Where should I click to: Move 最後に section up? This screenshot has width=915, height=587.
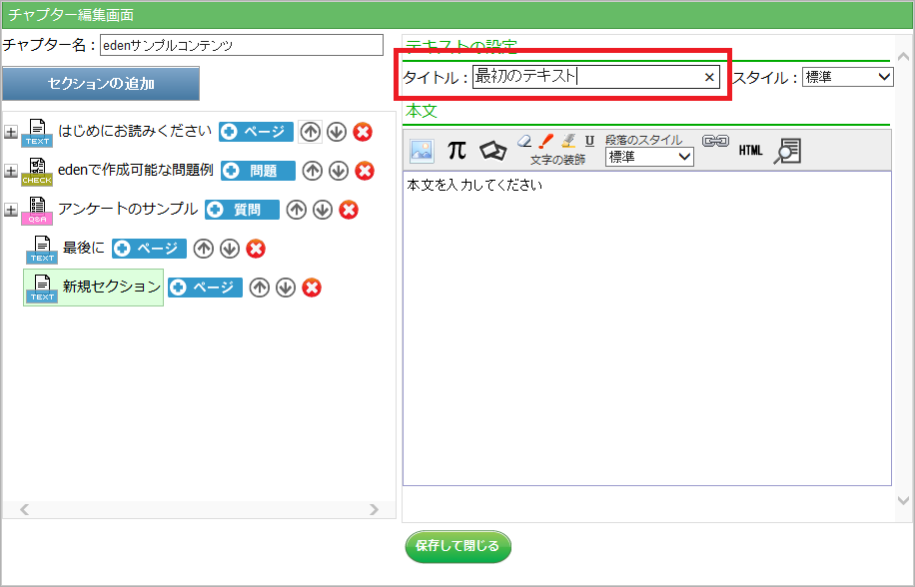[x=204, y=249]
